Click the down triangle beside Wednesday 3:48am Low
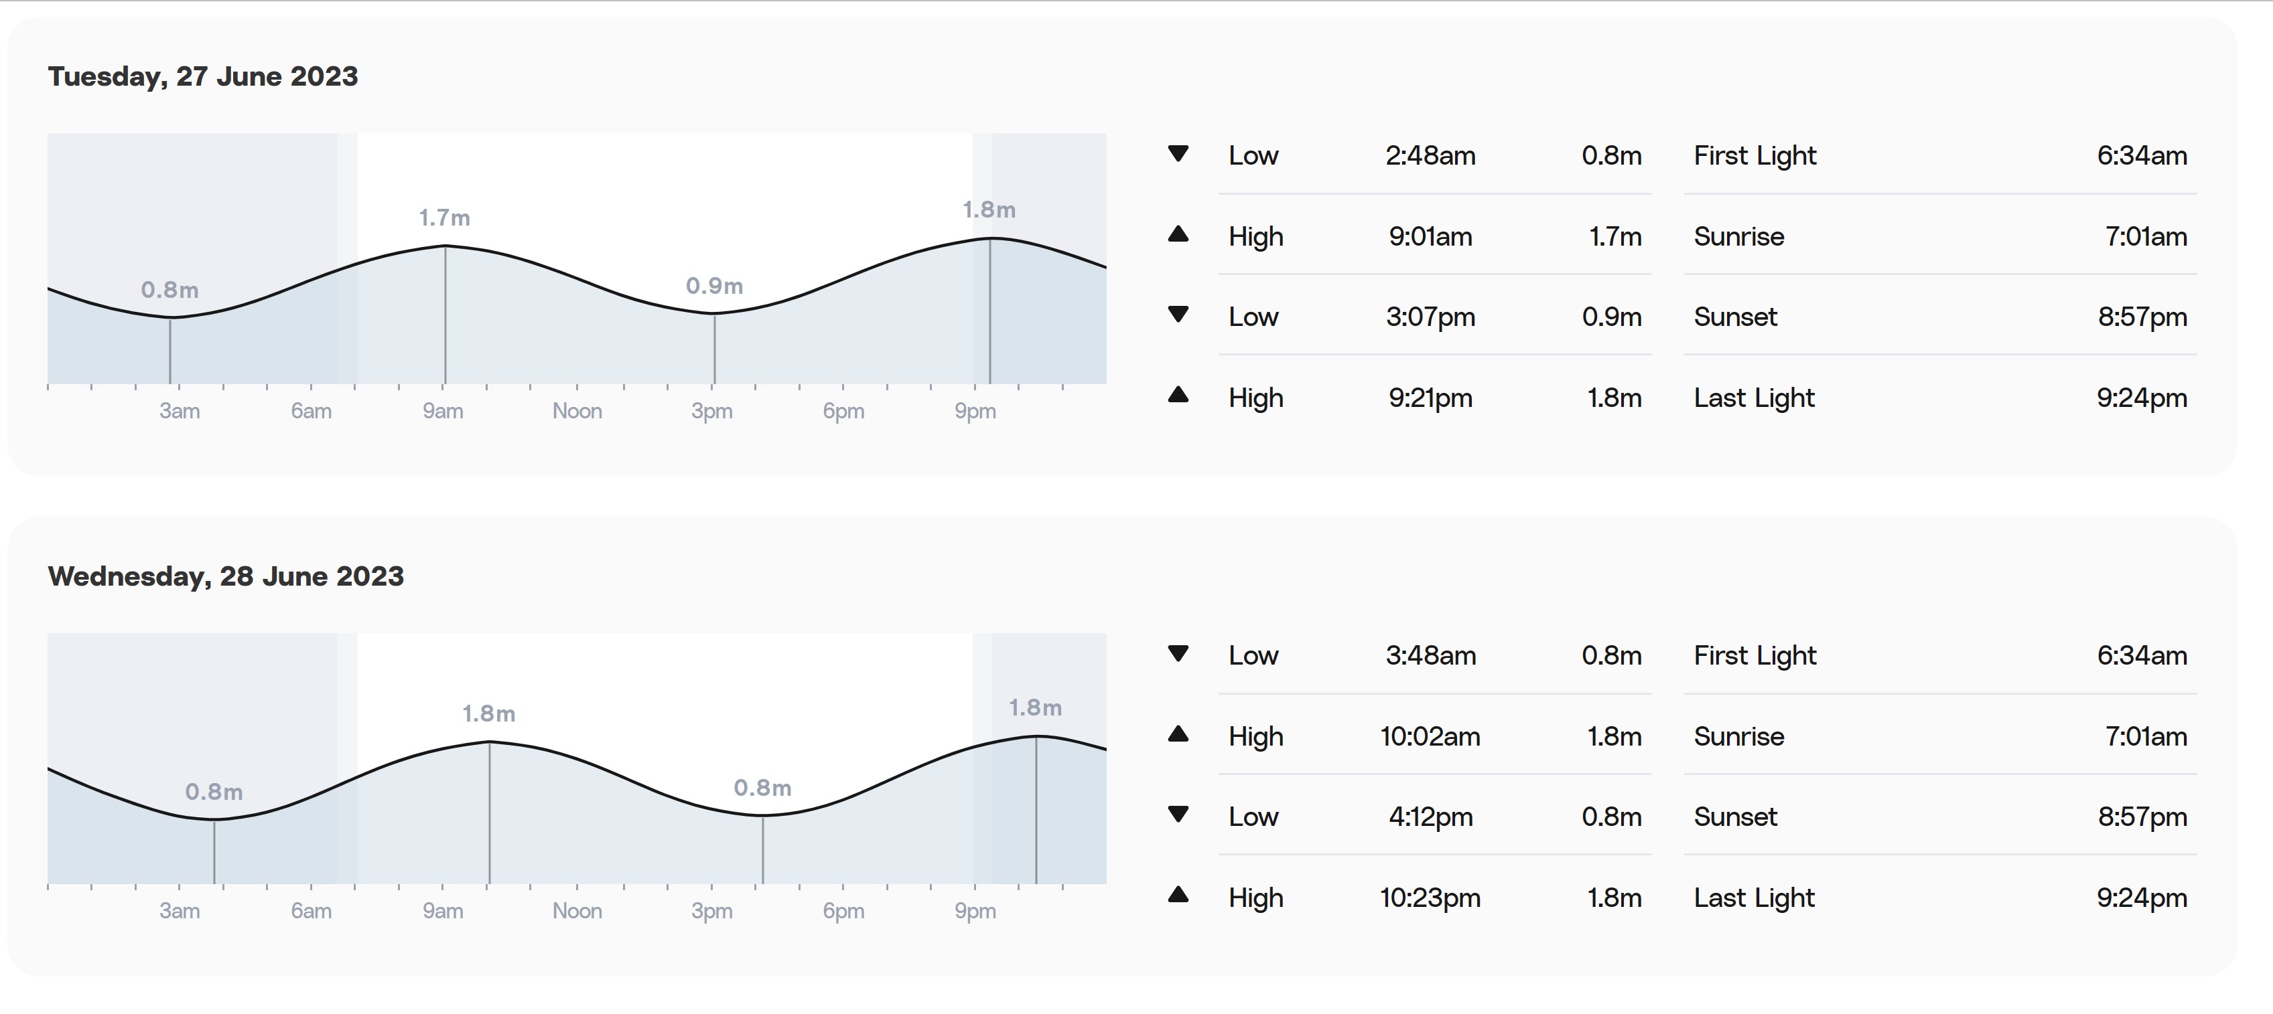Viewport: 2273px width, 1014px height. pos(1178,653)
